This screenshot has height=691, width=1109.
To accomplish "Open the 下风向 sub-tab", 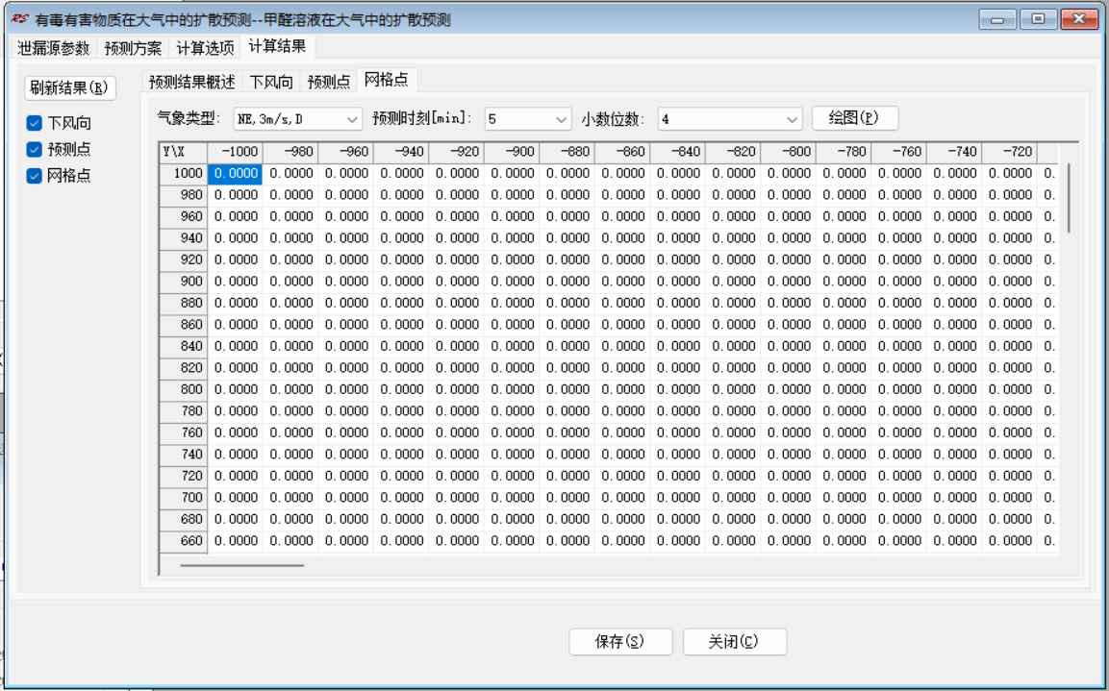I will (x=271, y=82).
